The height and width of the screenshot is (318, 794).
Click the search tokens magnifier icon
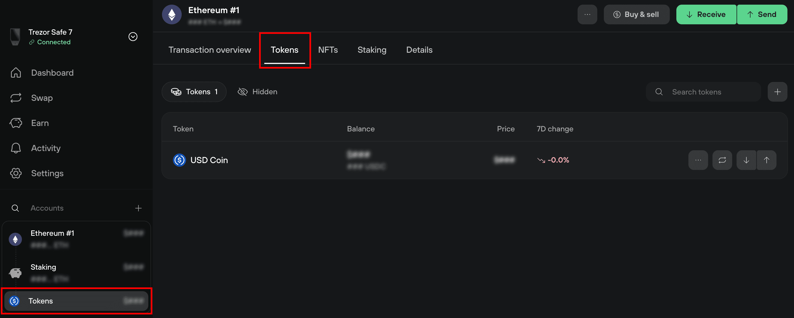pyautogui.click(x=659, y=92)
